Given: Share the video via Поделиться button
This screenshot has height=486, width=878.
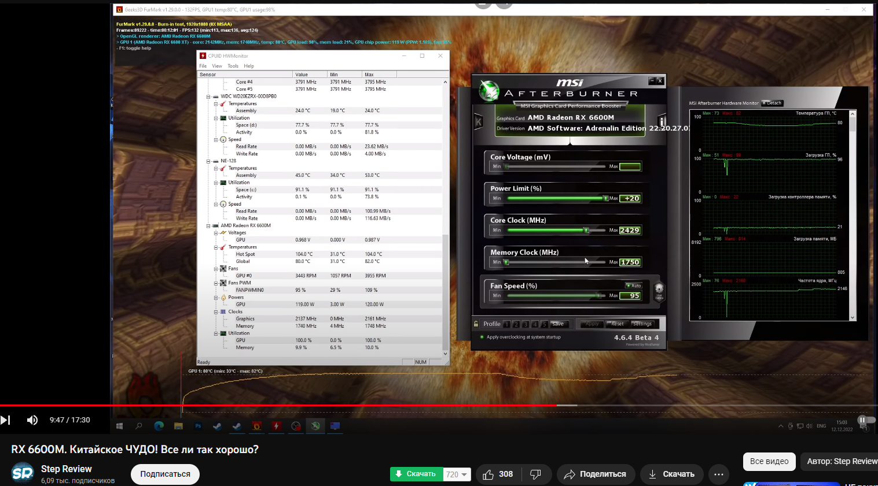Looking at the screenshot, I should click(x=596, y=474).
